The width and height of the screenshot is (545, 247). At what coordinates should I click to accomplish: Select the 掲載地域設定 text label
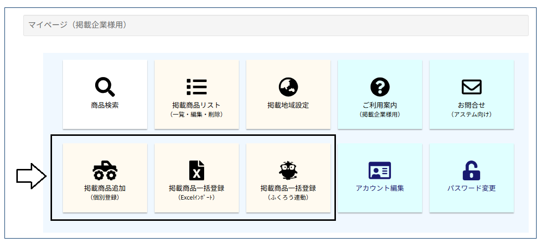pos(288,105)
